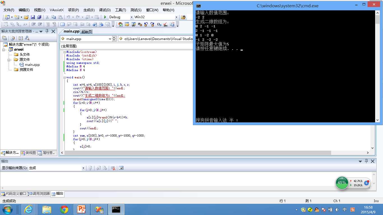The height and width of the screenshot is (215, 383).
Task: Switch to the 调用浏览器 tab
Action: pos(39,194)
